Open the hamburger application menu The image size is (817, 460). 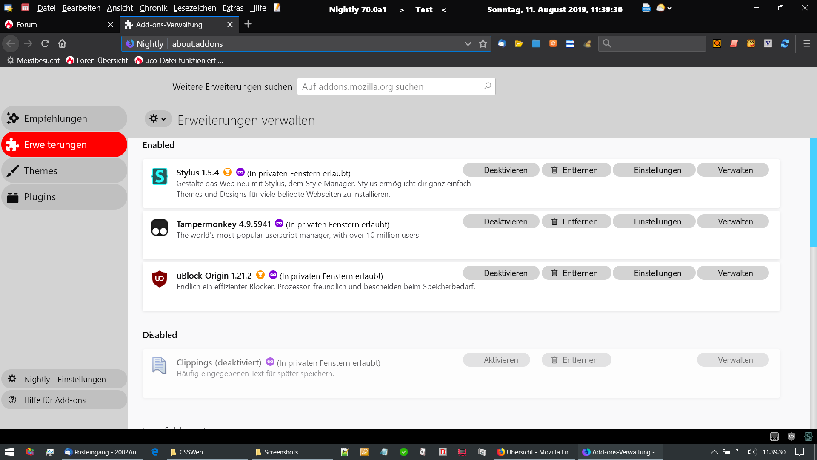[806, 43]
